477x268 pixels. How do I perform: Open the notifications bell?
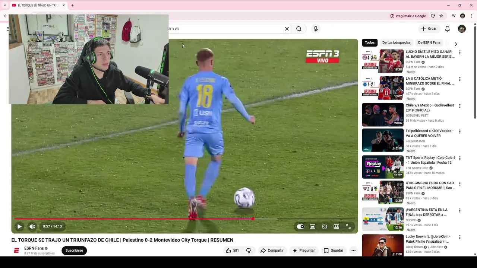pyautogui.click(x=448, y=29)
